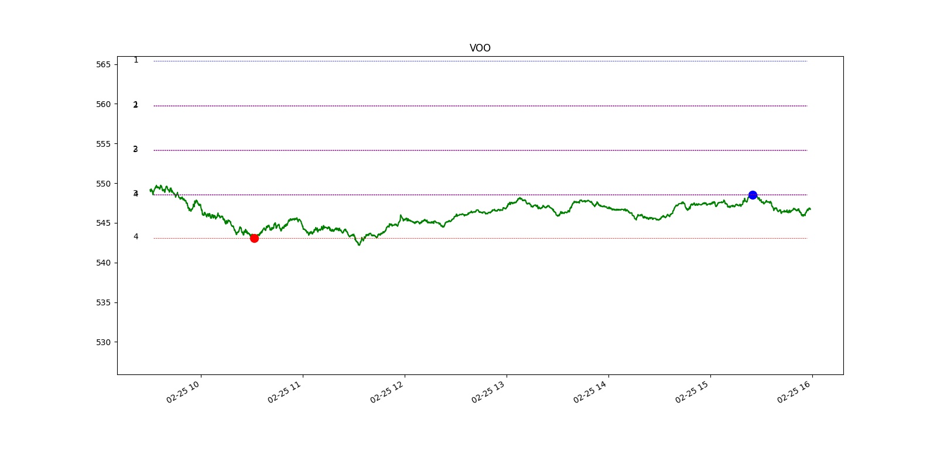Viewport: 937px width, 468px height.
Task: Click the 02-25 10 x-axis label
Action: (183, 392)
